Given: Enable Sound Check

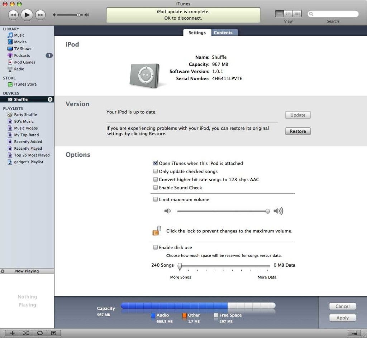Looking at the screenshot, I should (155, 187).
